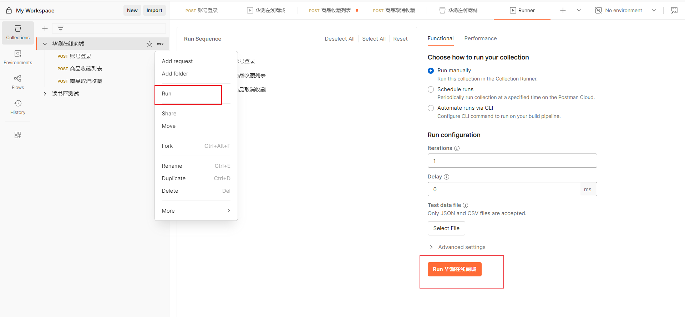Image resolution: width=685 pixels, height=317 pixels.
Task: Switch to the Performance tab
Action: [480, 38]
